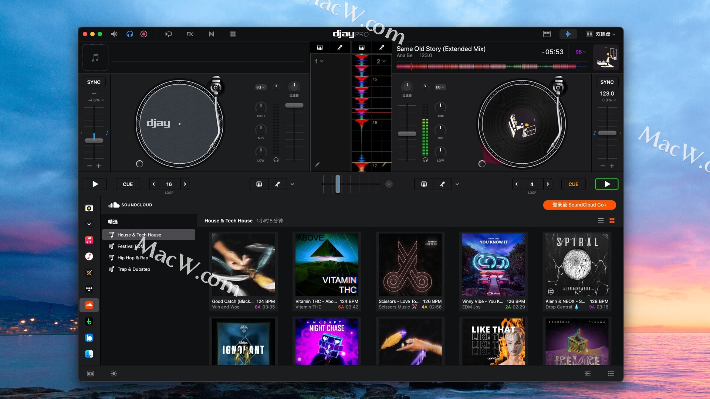
Task: Expand deck 1 bottom tools chevron
Action: [x=292, y=184]
